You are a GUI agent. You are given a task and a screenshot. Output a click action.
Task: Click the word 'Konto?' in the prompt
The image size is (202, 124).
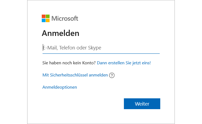pyautogui.click(x=89, y=63)
